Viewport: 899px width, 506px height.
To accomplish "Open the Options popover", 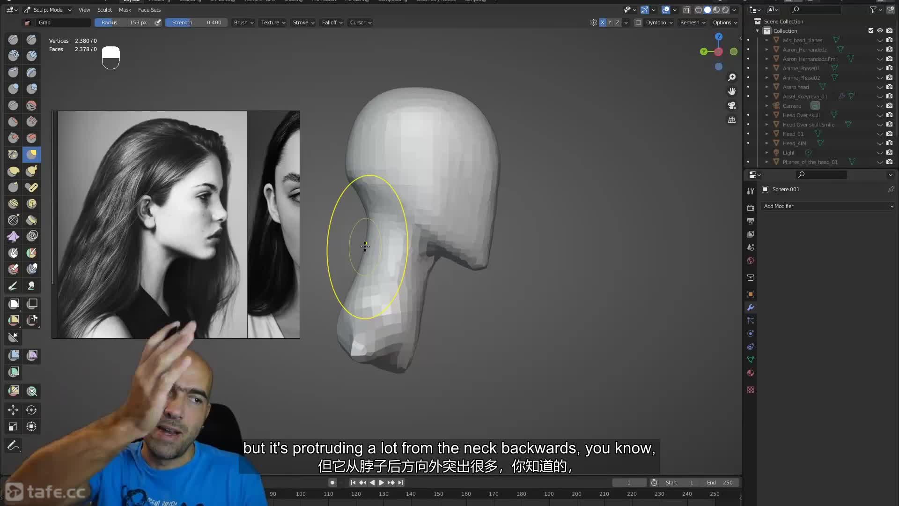I will coord(725,22).
